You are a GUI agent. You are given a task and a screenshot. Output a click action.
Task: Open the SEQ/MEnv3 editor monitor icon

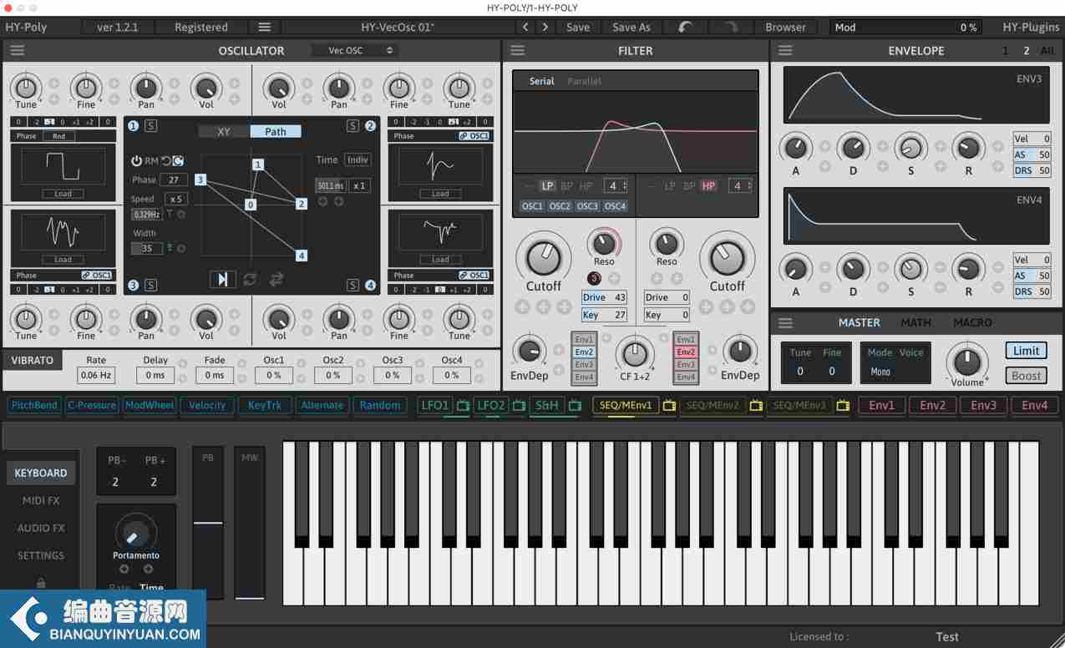[x=843, y=406]
